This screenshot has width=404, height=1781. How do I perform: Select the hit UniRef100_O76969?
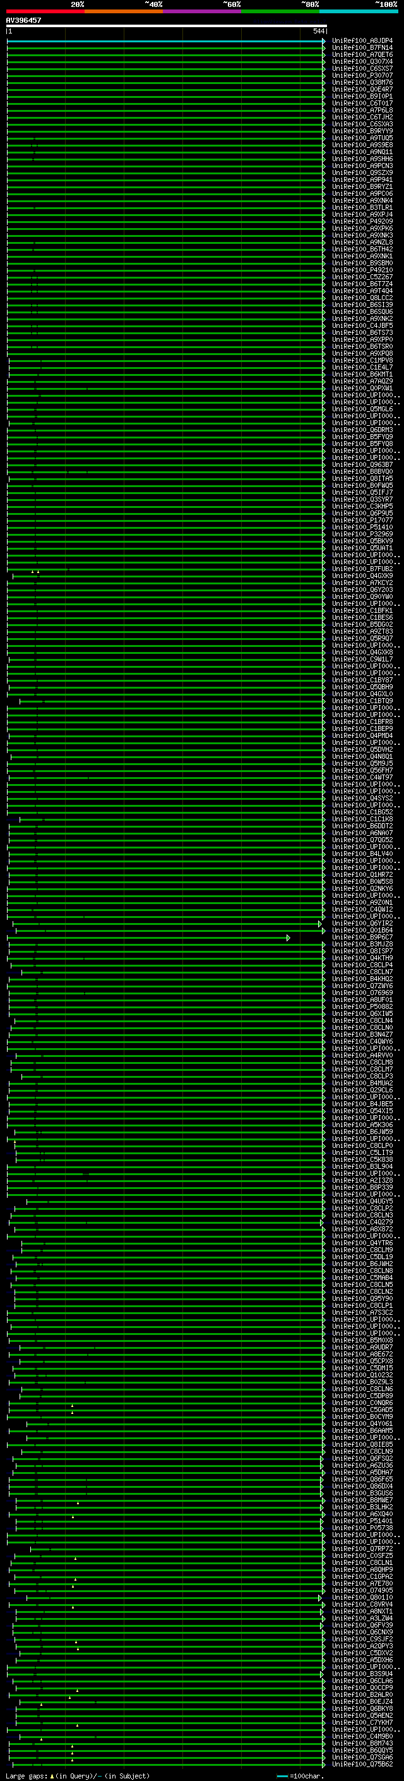tap(362, 993)
